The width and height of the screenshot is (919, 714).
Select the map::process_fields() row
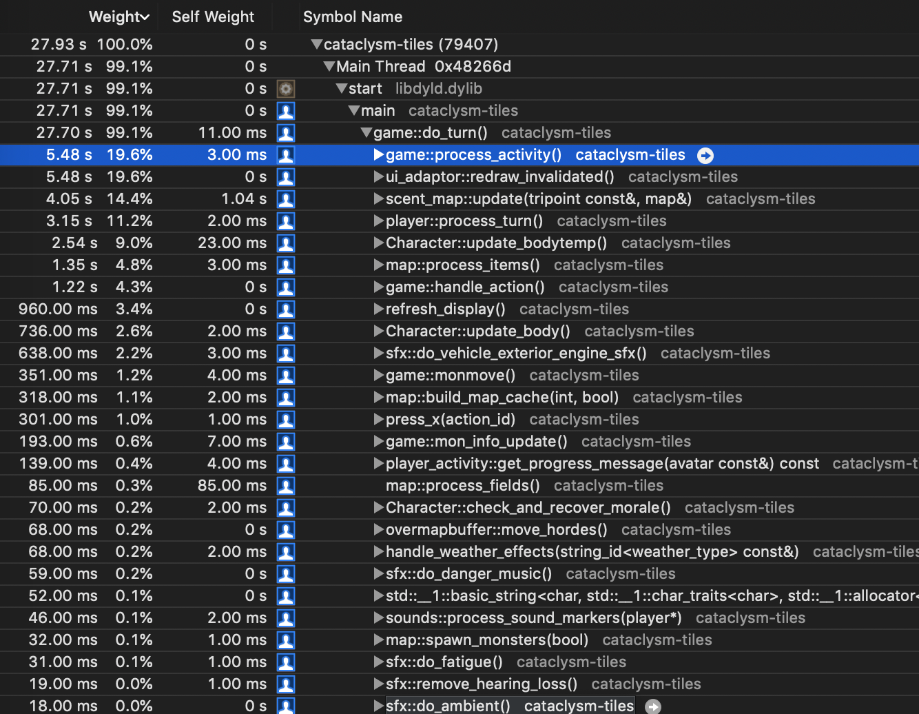tap(460, 486)
